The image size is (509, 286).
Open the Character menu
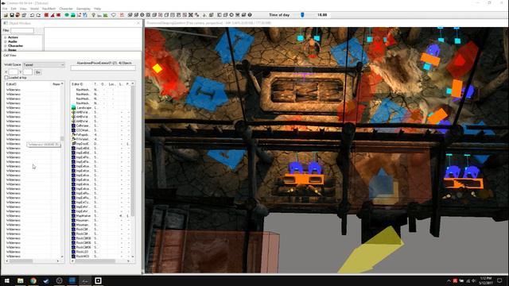tap(66, 9)
